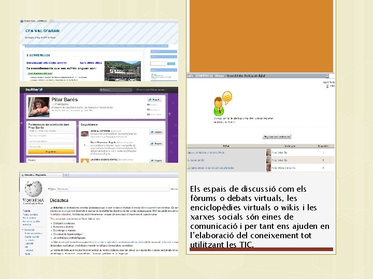Click the Twitter search field
This screenshot has width=373, height=279.
coord(116,90)
